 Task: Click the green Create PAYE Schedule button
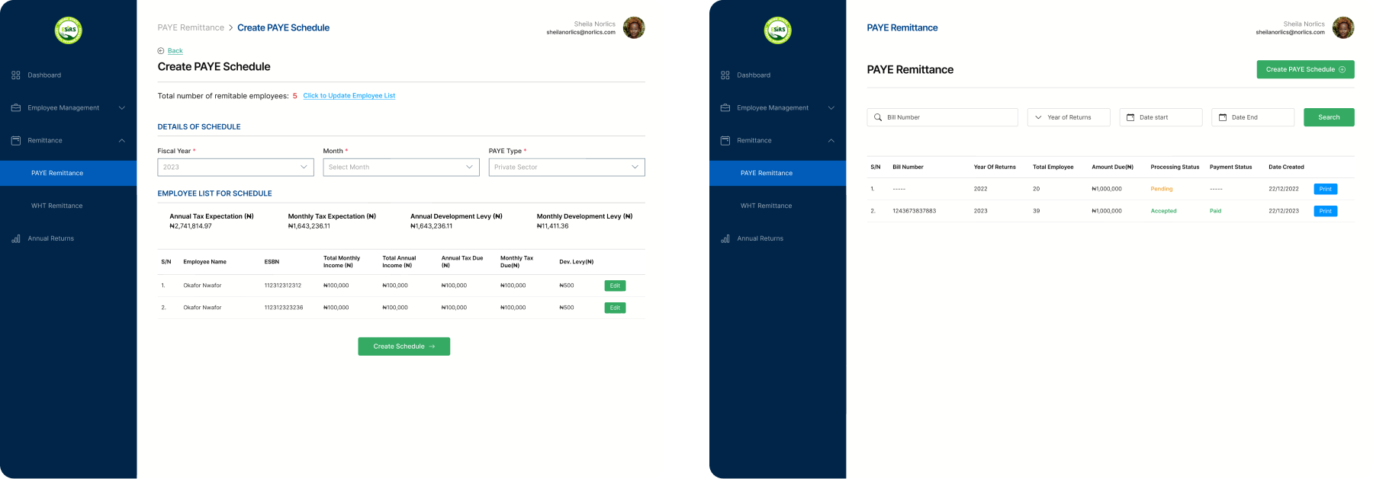(x=1306, y=69)
